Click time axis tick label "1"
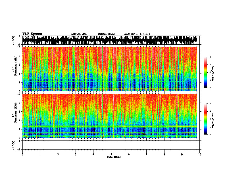Viewport: 225px width, 173px height. point(40,154)
